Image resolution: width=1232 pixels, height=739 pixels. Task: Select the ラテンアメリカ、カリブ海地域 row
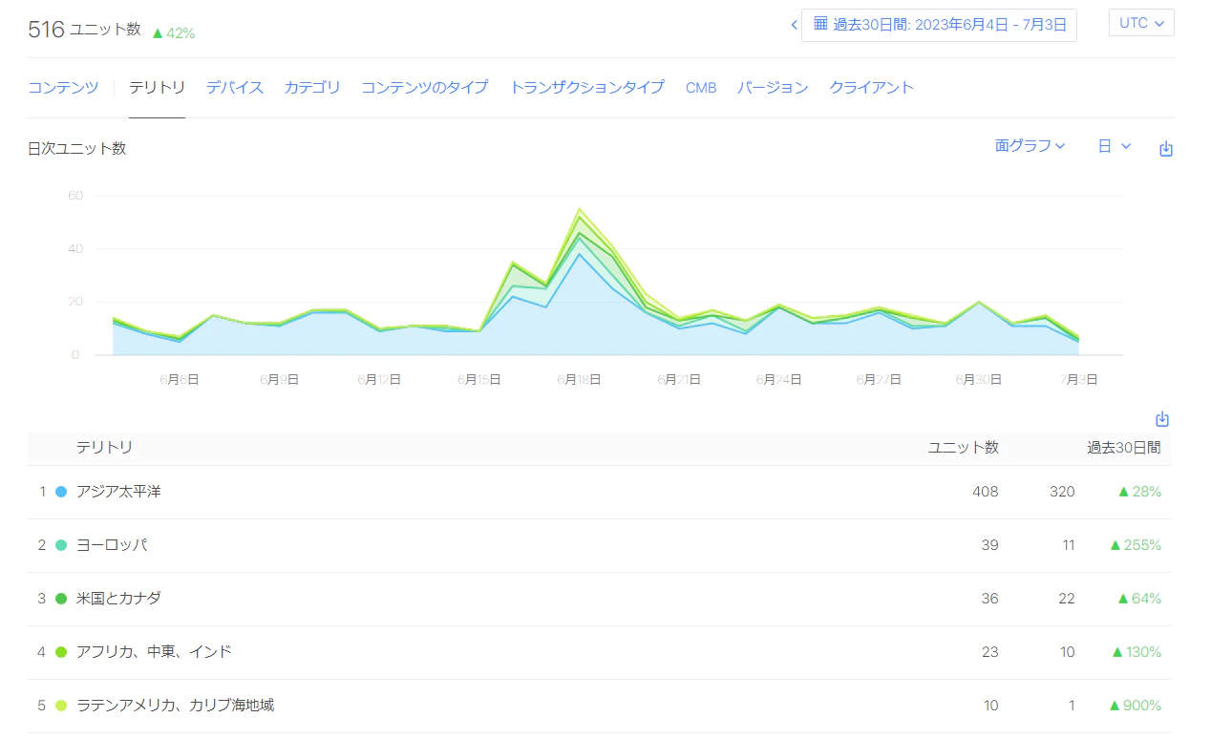[599, 706]
